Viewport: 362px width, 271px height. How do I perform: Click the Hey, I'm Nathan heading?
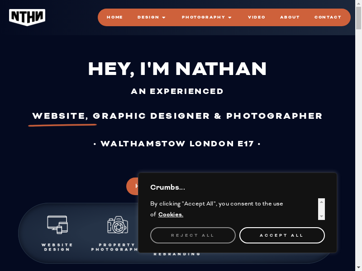[177, 69]
